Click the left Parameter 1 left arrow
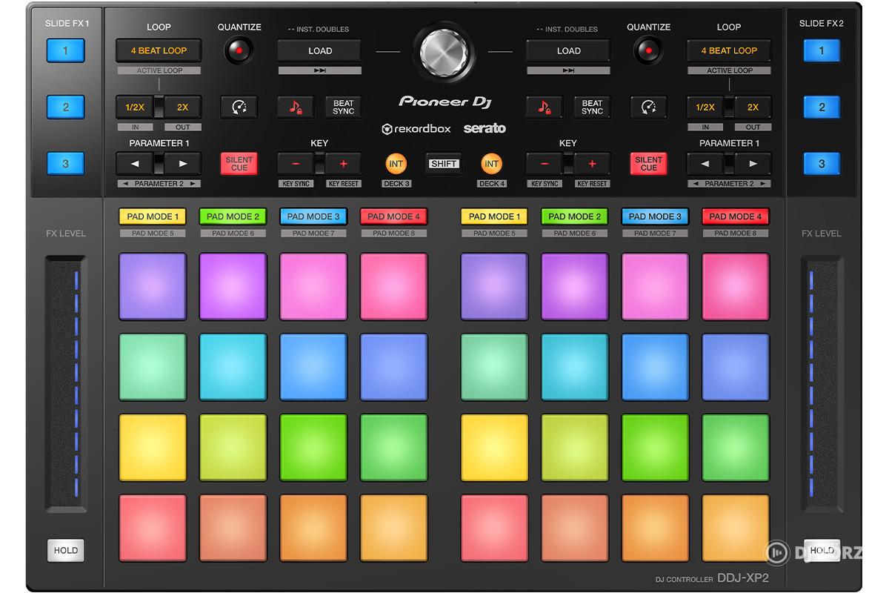Viewport: 889px width, 593px height. pyautogui.click(x=135, y=164)
